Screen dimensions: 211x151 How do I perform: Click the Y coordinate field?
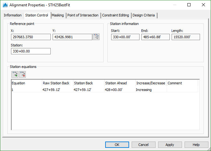(x=72, y=37)
